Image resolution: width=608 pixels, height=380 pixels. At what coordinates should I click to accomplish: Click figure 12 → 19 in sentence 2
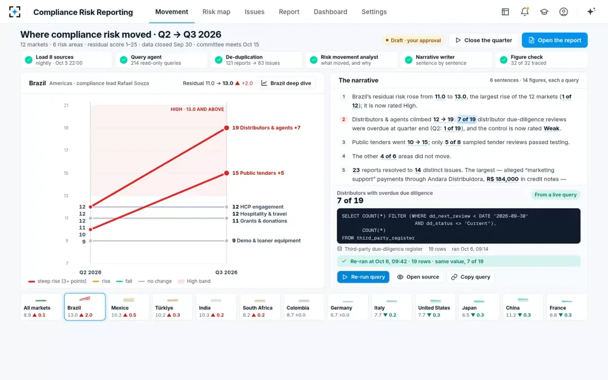coord(444,120)
